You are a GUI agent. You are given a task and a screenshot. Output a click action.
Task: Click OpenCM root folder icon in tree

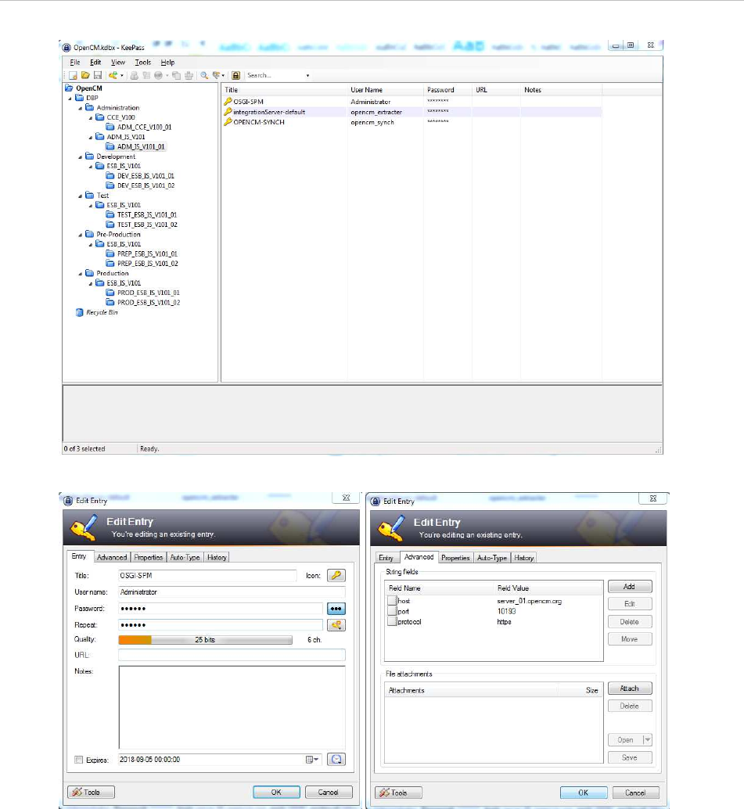click(x=69, y=88)
